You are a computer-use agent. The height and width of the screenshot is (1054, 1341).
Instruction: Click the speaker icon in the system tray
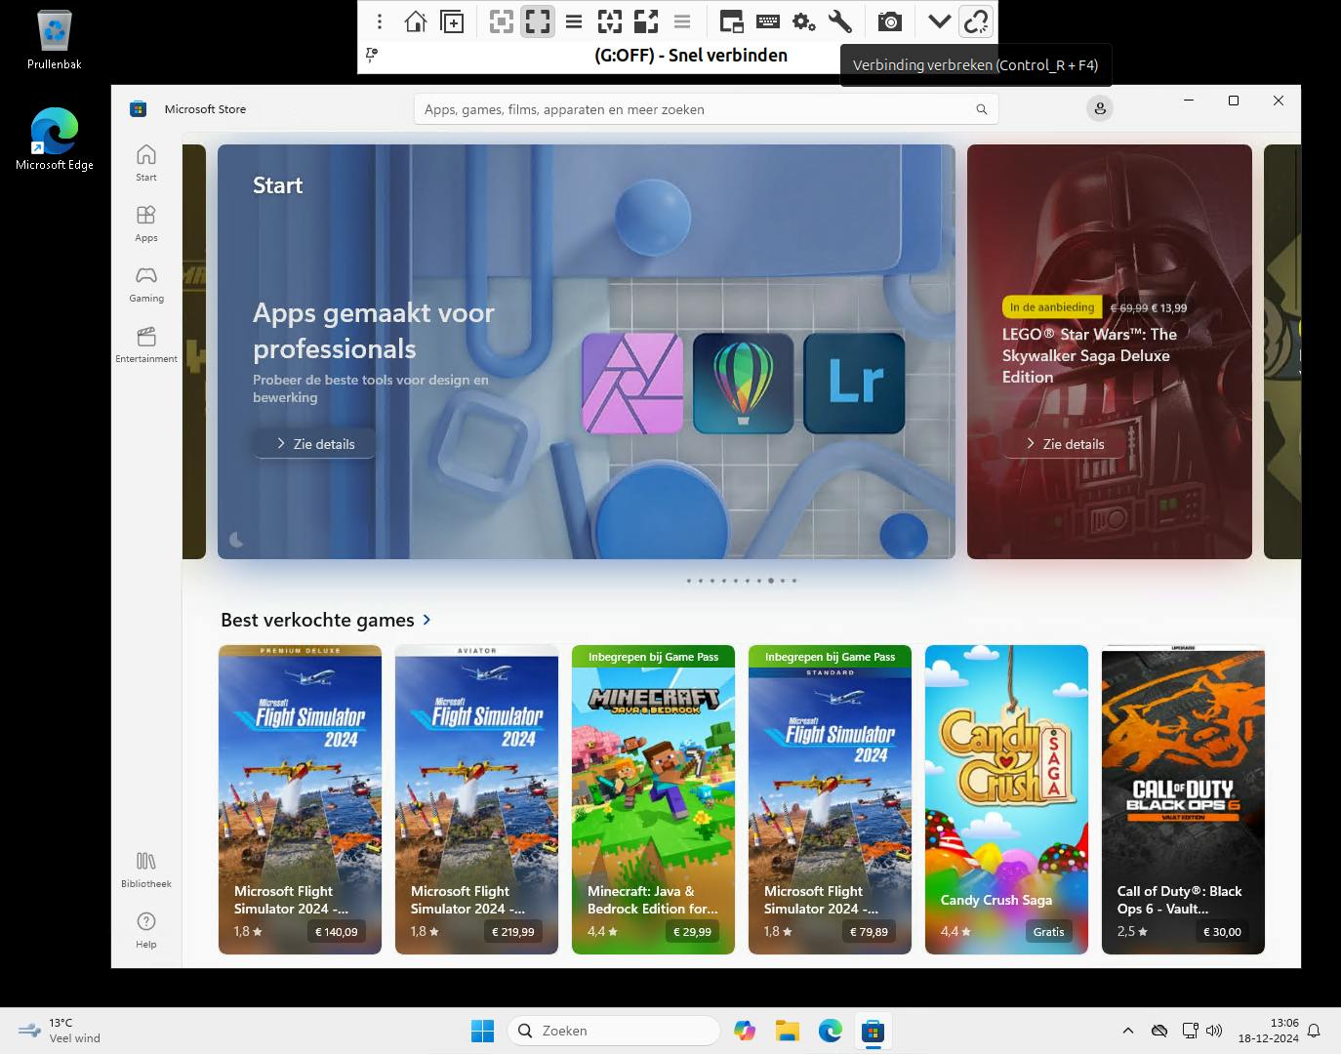click(1214, 1031)
